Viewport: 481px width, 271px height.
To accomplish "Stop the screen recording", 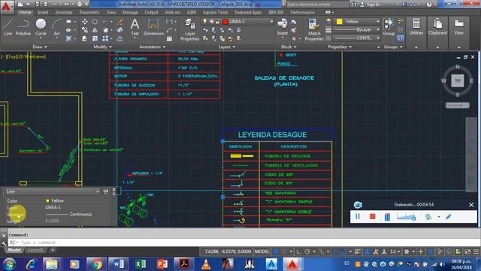I will click(373, 217).
